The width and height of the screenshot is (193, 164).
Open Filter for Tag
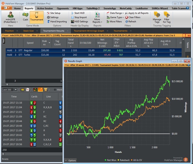167,17
